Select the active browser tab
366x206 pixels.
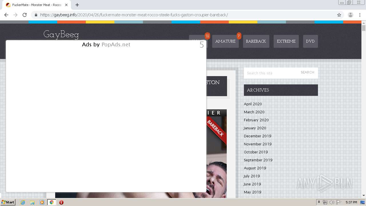tap(37, 5)
